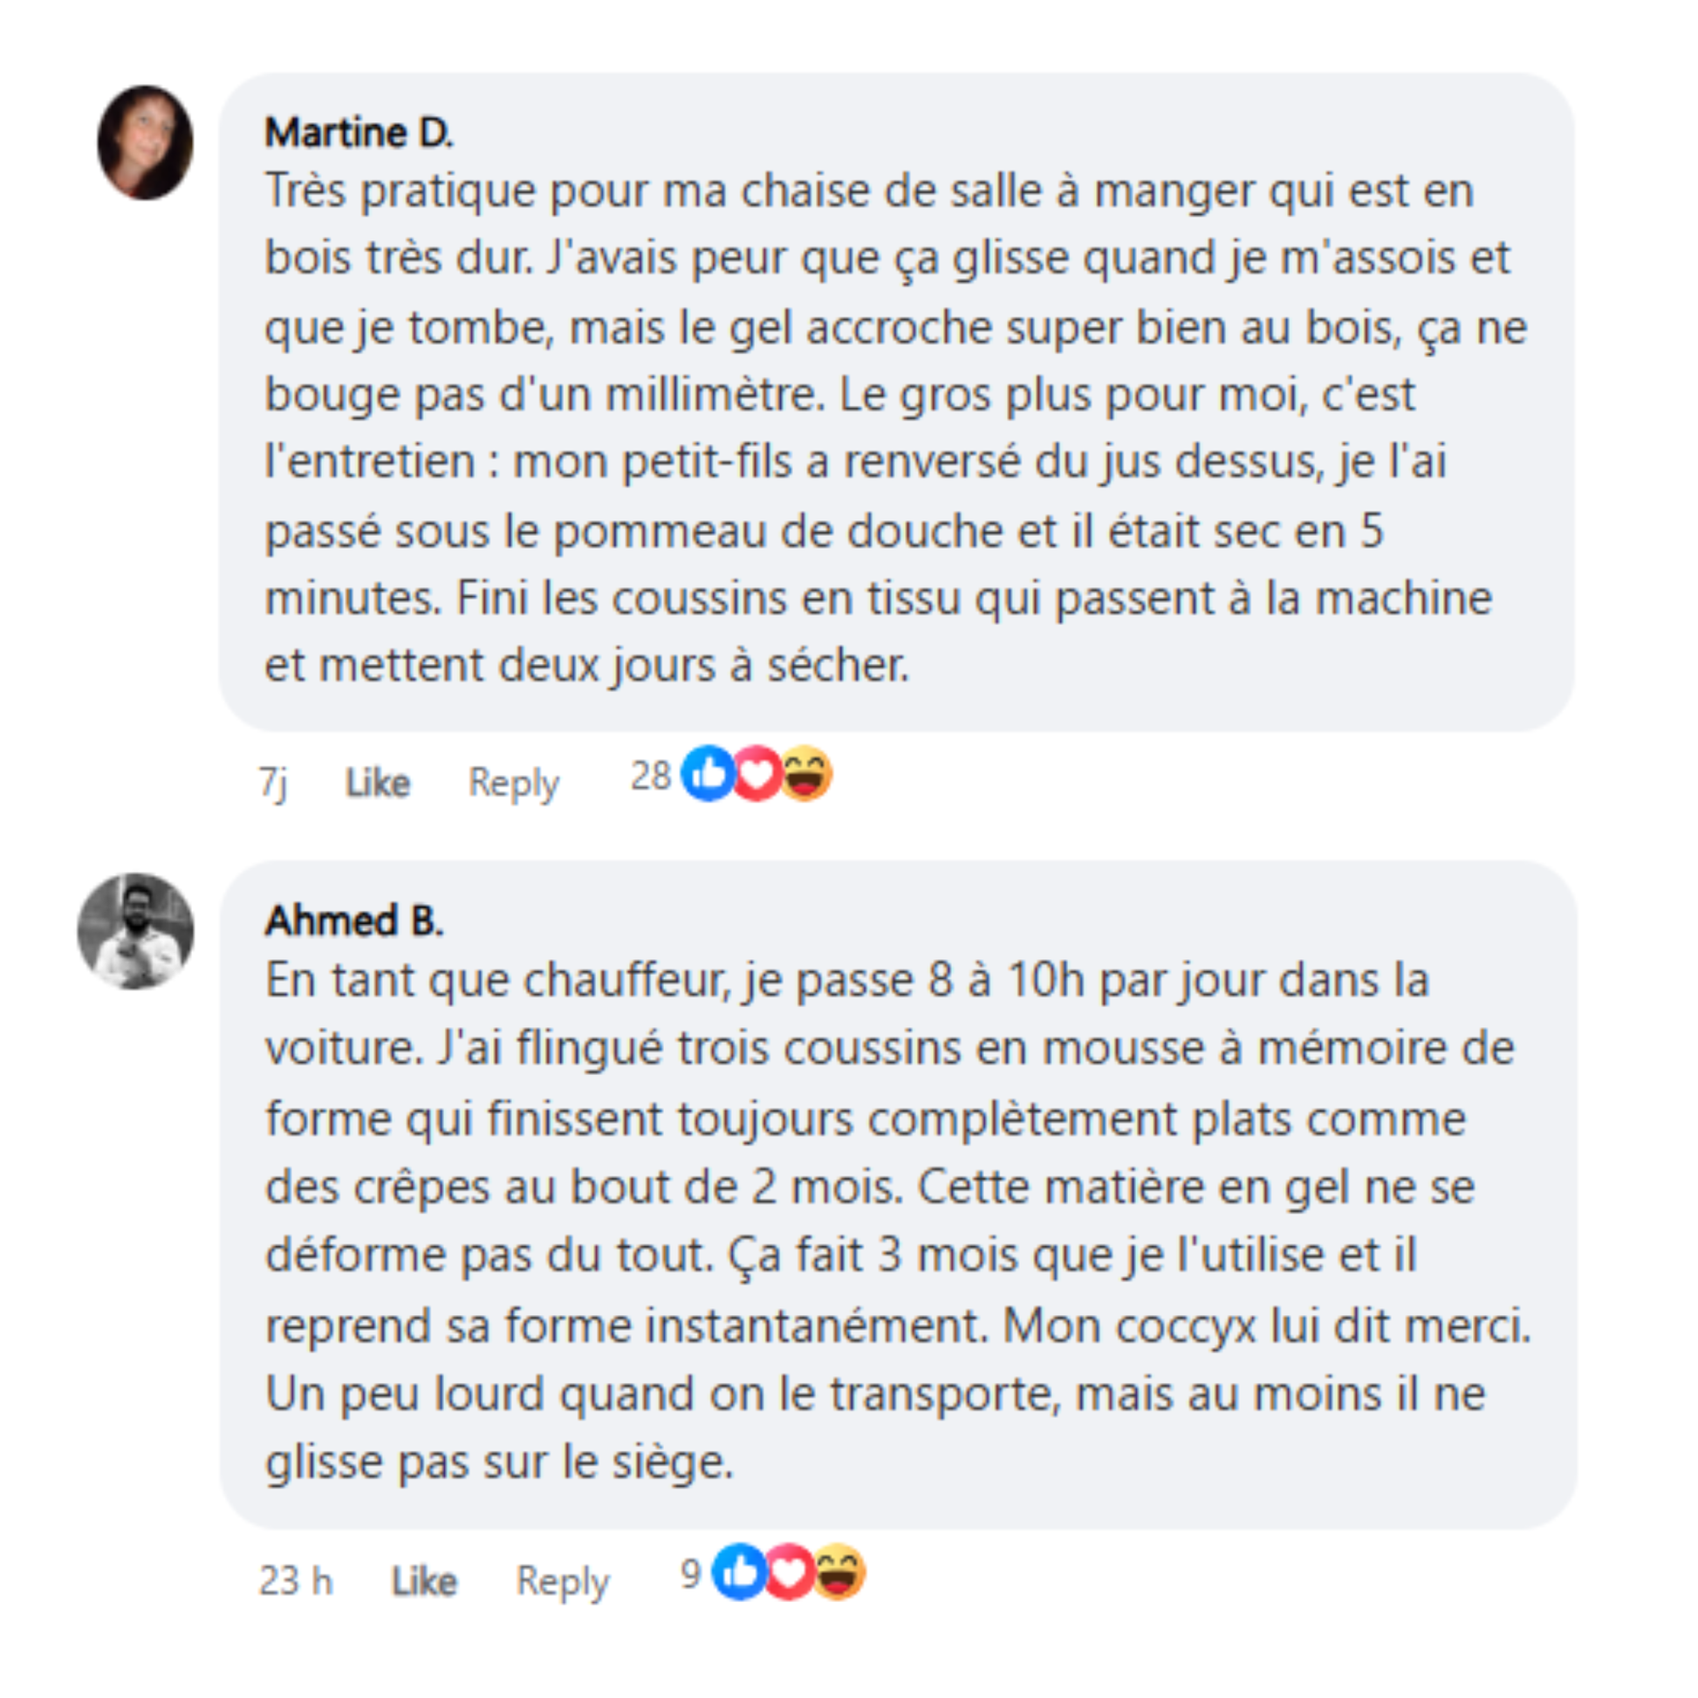
Task: Click Ahmed B.'s profile picture
Action: (136, 931)
